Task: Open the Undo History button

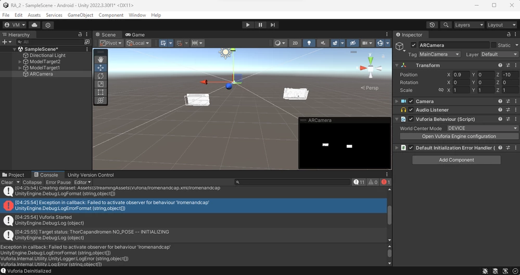Action: [x=432, y=25]
